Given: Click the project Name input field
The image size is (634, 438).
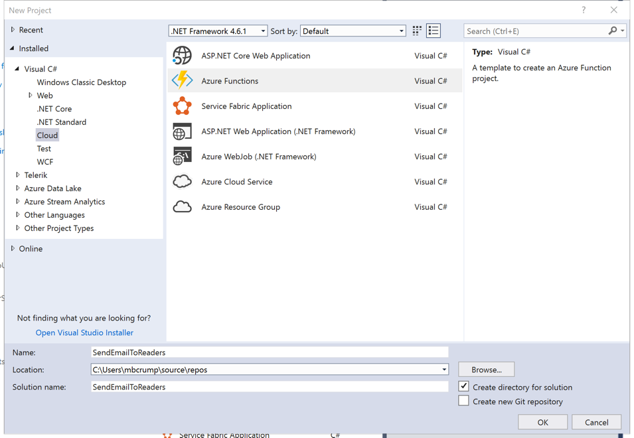Looking at the screenshot, I should [269, 352].
